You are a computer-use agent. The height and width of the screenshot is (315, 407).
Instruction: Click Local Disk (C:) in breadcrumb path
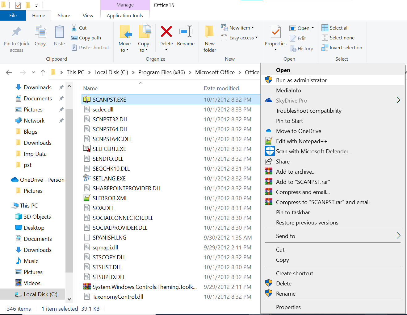point(111,72)
